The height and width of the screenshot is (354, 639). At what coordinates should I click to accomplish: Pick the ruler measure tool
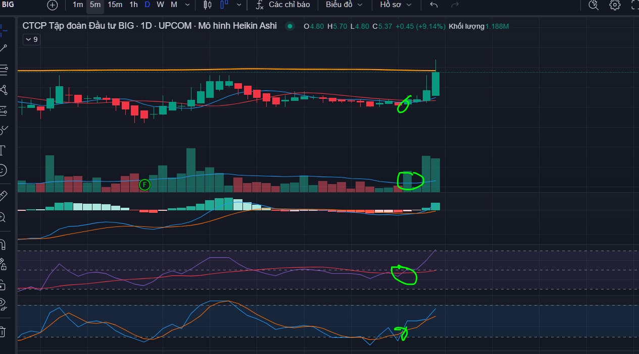pyautogui.click(x=3, y=196)
